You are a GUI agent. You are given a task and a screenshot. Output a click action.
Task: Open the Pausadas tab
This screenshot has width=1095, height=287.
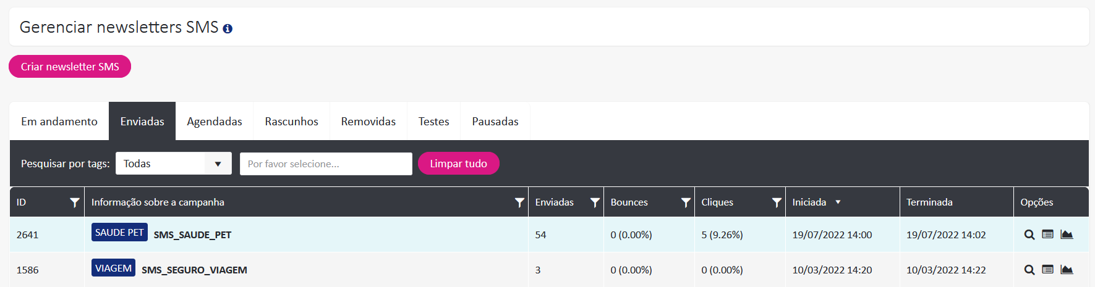(495, 122)
